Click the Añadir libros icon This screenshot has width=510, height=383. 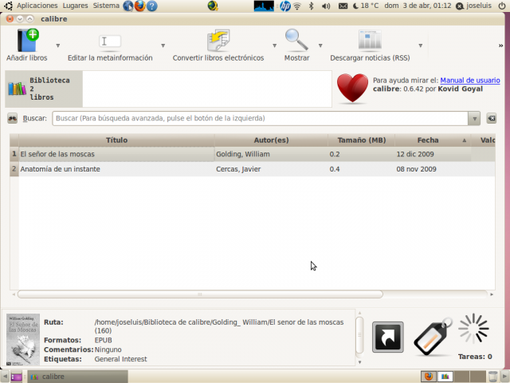click(x=28, y=41)
